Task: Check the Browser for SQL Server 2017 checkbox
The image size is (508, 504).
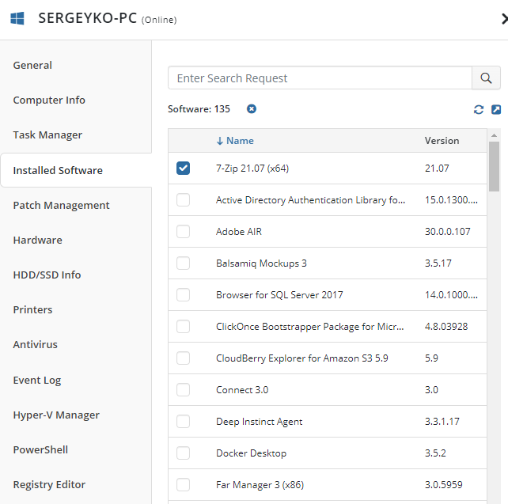Action: tap(183, 295)
